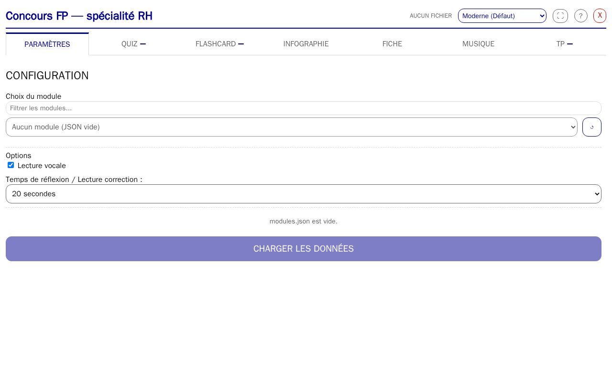The height and width of the screenshot is (382, 612).
Task: Open the TP tab
Action: [564, 44]
